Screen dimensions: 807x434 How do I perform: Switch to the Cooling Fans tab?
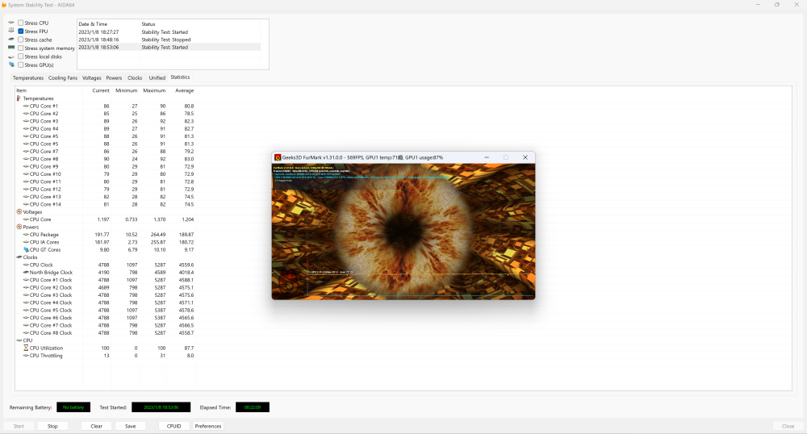[x=63, y=77]
